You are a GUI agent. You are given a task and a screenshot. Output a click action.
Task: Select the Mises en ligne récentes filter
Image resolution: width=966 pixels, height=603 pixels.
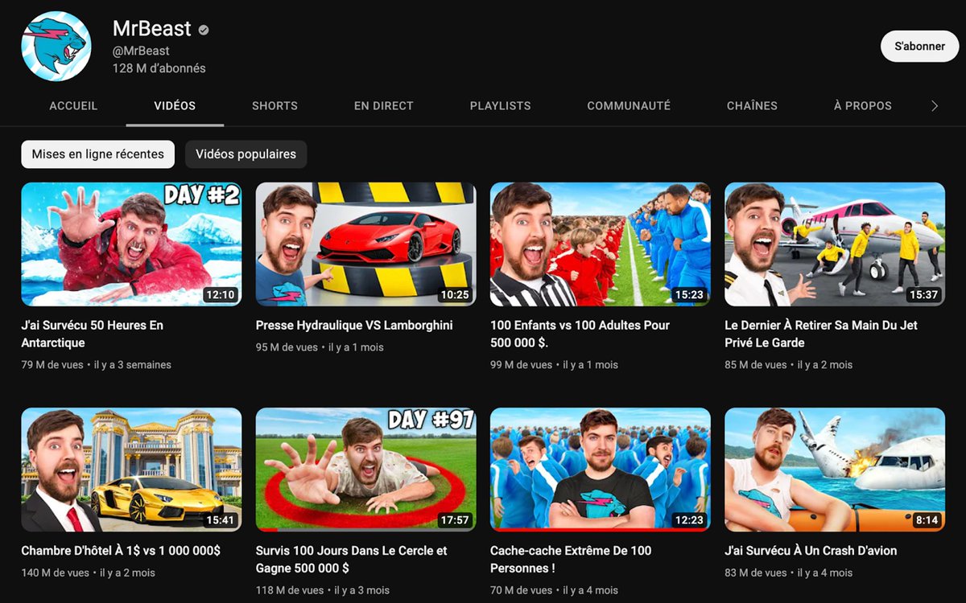[98, 154]
